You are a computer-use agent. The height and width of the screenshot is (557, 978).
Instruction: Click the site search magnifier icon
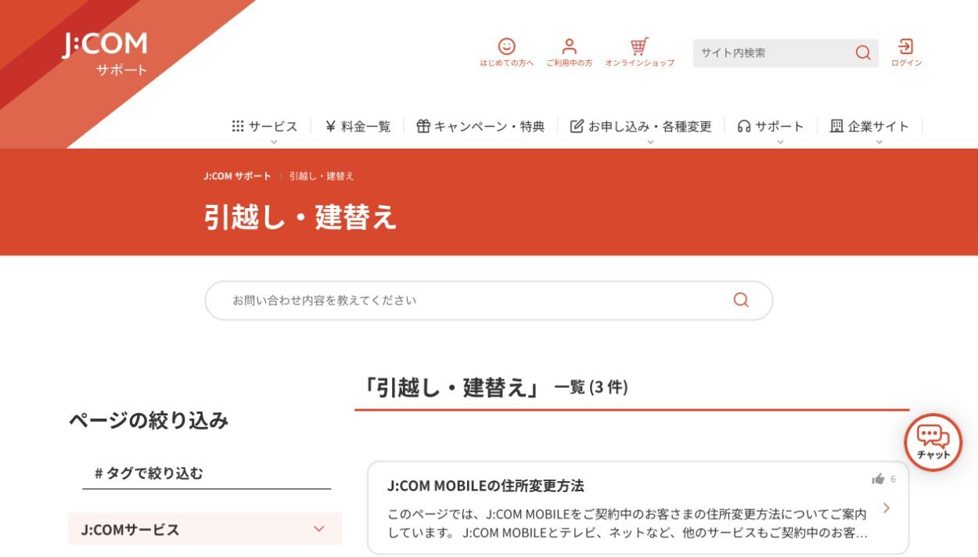[x=863, y=52]
